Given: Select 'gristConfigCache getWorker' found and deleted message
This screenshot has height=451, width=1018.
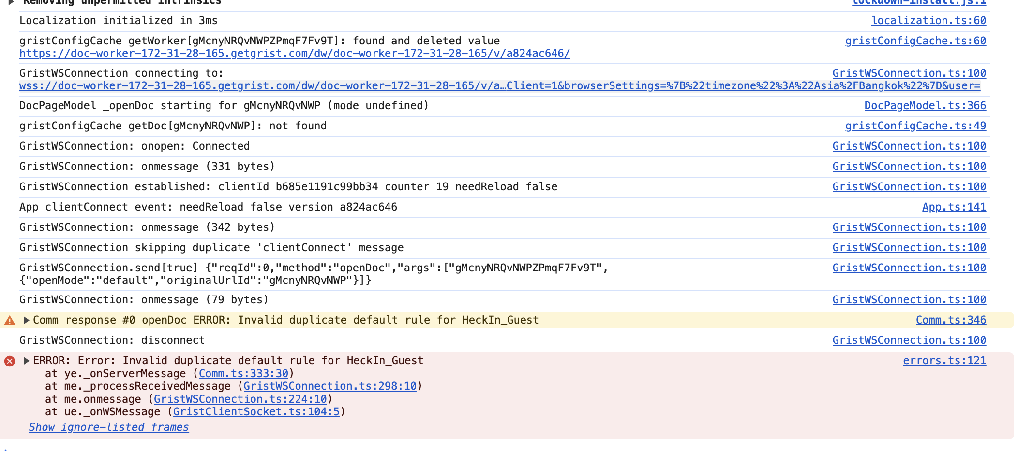Looking at the screenshot, I should click(260, 41).
